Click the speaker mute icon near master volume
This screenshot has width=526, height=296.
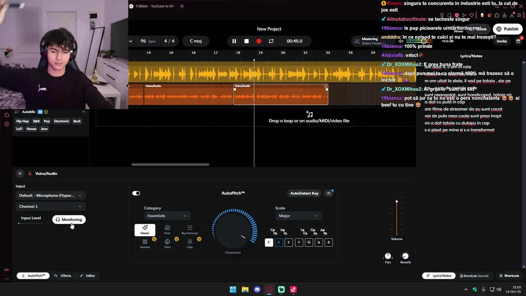401,41
